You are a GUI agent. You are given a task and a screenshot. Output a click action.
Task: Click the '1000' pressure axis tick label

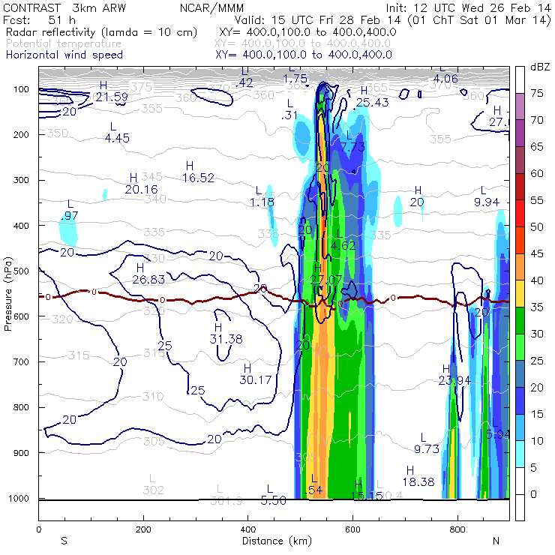tap(19, 498)
